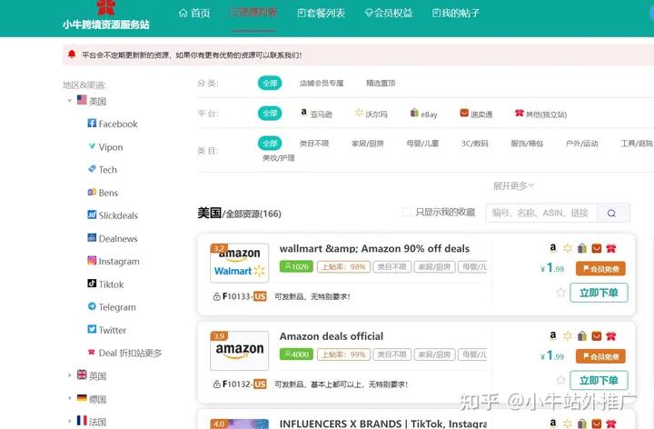Viewport: 654px width, 429px height.
Task: Select the Tech channel icon
Action: pyautogui.click(x=92, y=169)
